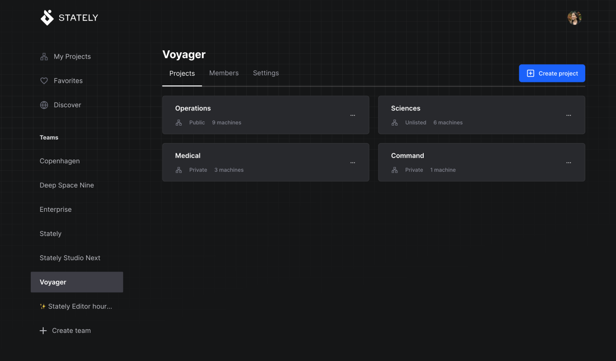Go to the Stately Studio Next team
Image resolution: width=616 pixels, height=361 pixels.
(x=70, y=258)
